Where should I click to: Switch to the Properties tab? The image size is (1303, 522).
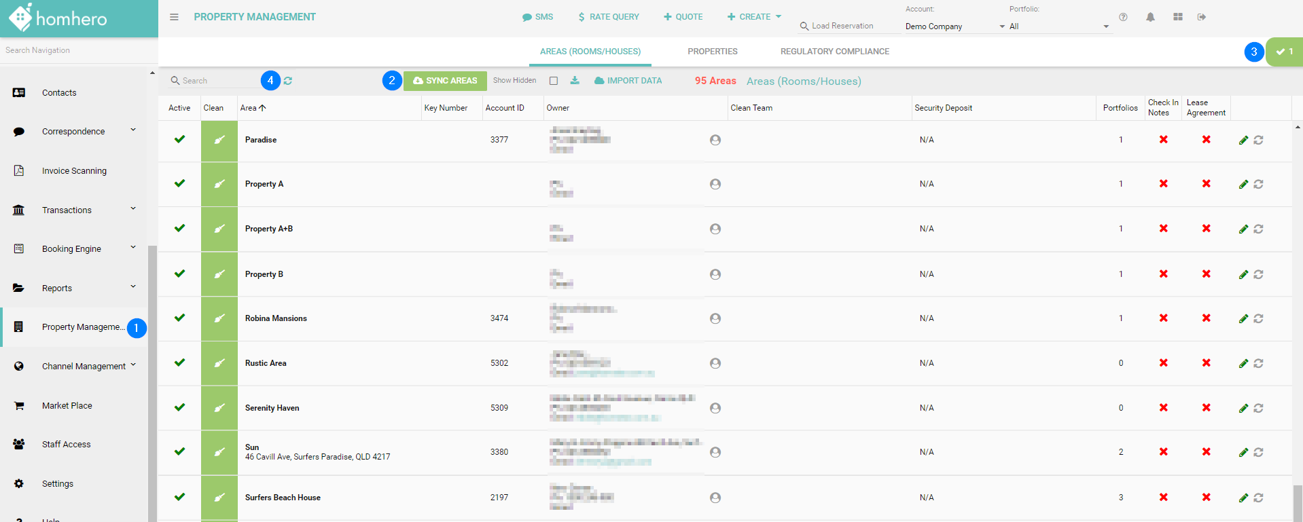click(712, 52)
